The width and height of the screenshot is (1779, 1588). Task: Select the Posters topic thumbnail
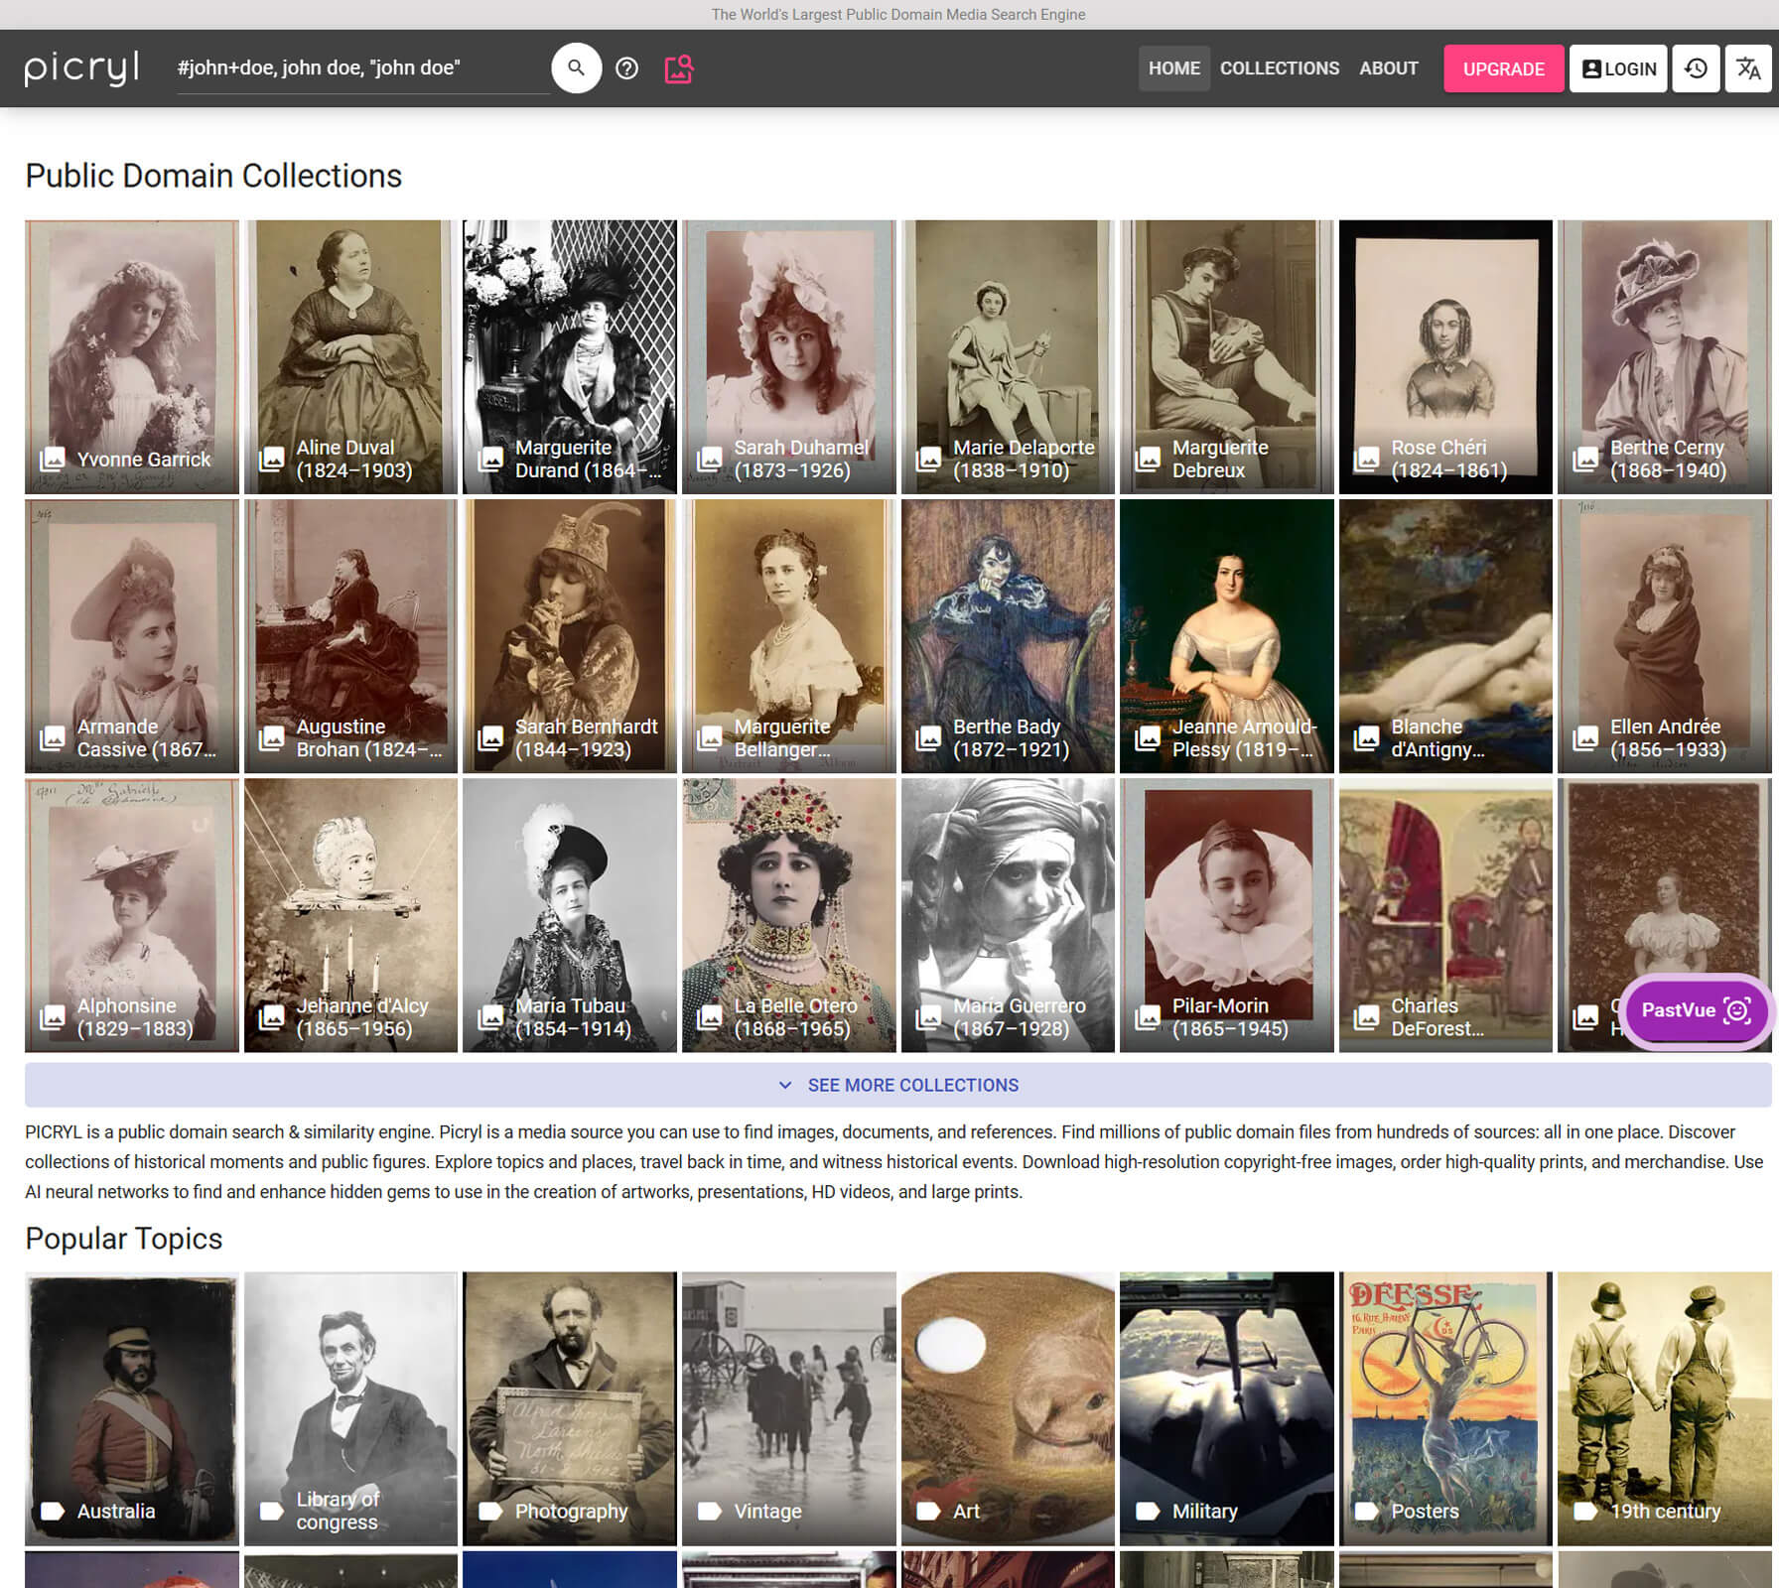click(x=1444, y=1407)
